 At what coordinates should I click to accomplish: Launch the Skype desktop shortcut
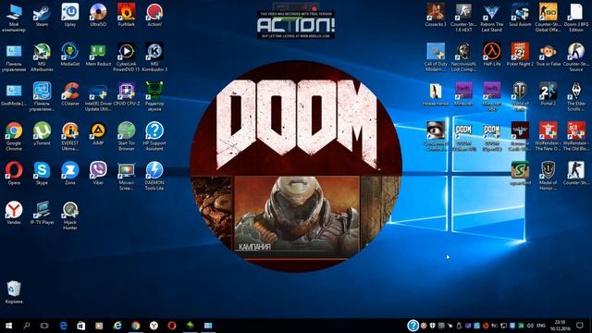[42, 174]
